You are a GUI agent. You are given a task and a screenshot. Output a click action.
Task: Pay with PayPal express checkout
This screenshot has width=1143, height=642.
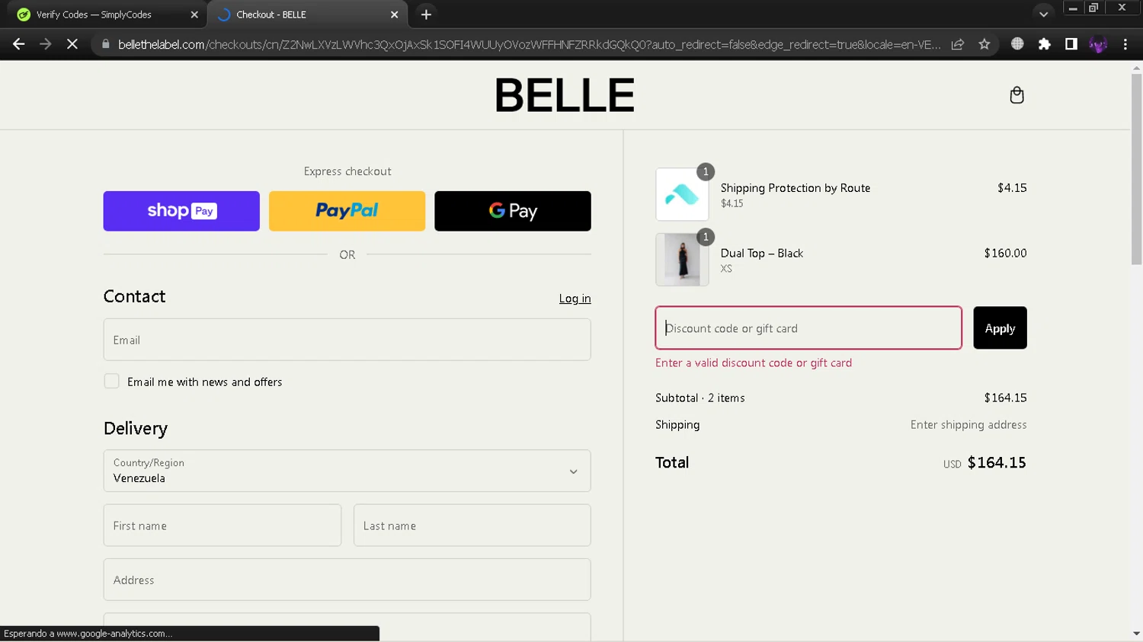(347, 211)
